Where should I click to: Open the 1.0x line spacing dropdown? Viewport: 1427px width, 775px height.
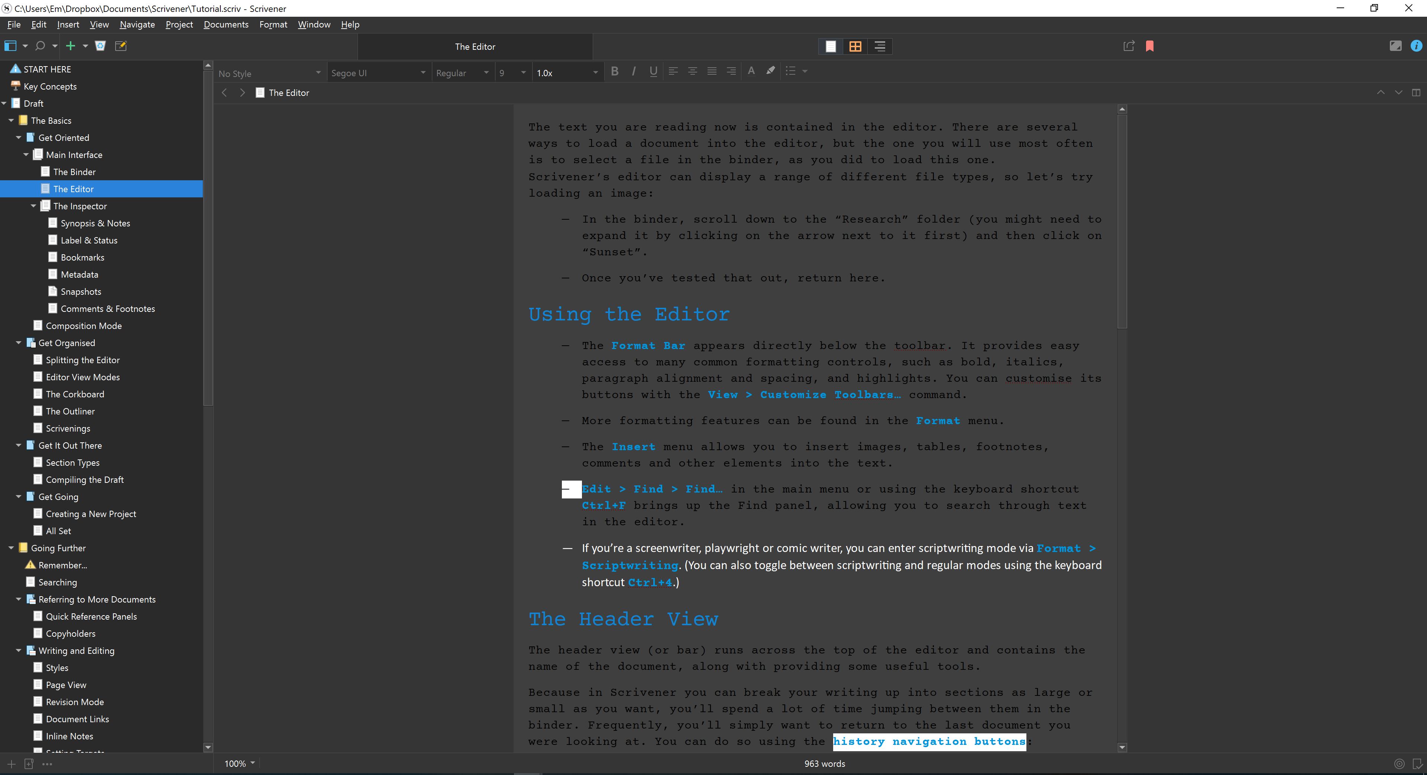point(567,73)
